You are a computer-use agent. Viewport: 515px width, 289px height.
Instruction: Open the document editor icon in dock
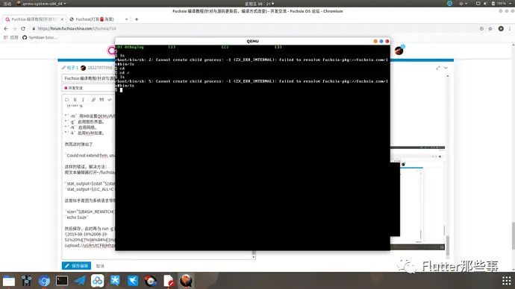pyautogui.click(x=169, y=281)
